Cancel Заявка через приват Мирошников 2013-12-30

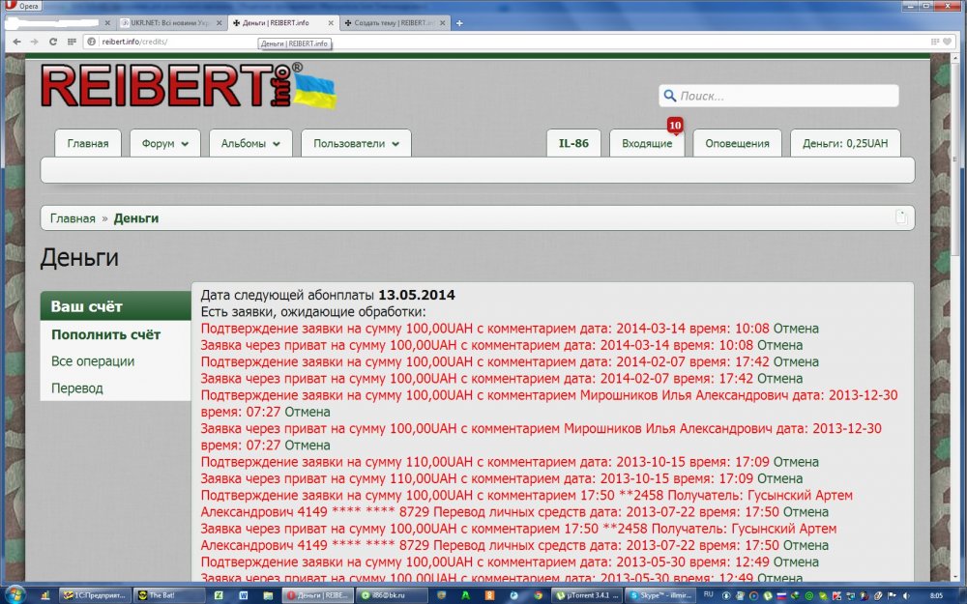click(x=308, y=445)
